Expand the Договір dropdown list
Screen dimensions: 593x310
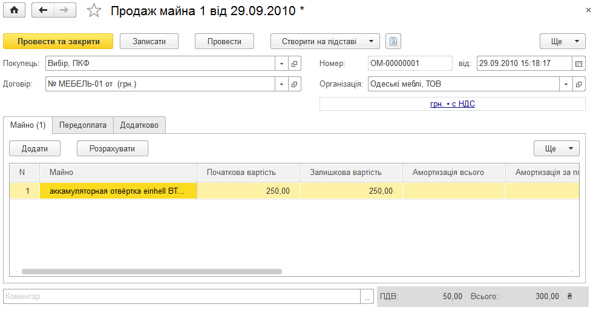click(x=281, y=84)
